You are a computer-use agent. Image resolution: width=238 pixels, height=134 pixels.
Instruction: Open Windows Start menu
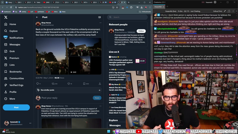[x=109, y=131]
